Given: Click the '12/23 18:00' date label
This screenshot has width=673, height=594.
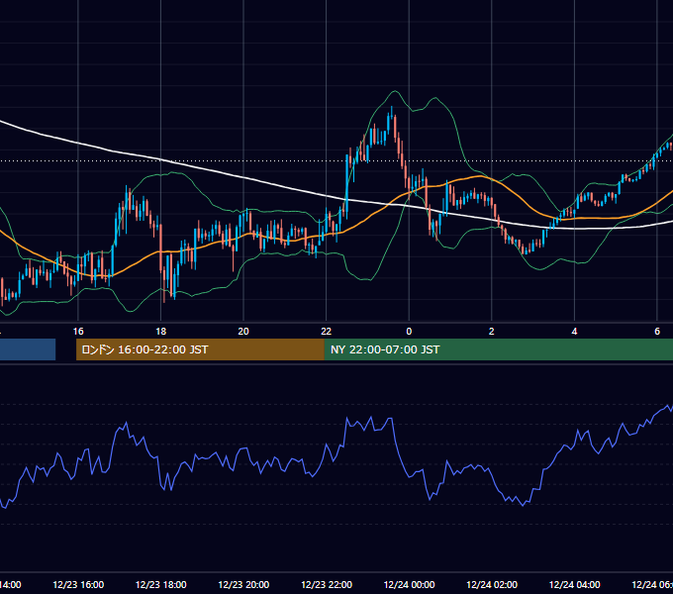Looking at the screenshot, I should pos(161,584).
